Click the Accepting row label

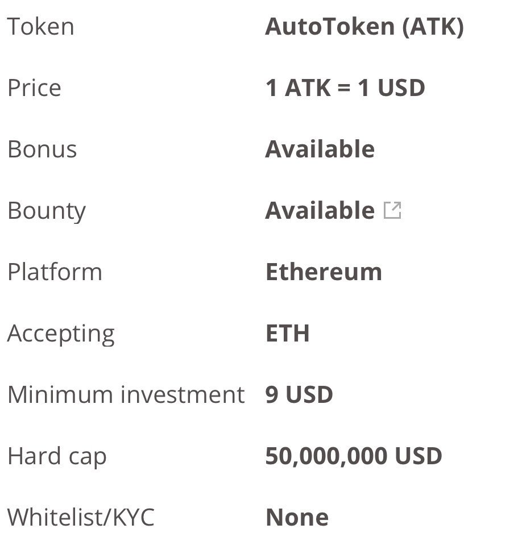pyautogui.click(x=61, y=334)
